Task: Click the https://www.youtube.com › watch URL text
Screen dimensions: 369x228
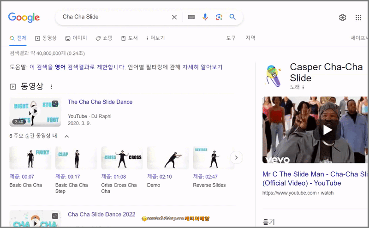Action: [x=298, y=193]
